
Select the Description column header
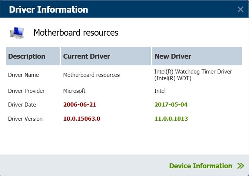(x=33, y=56)
